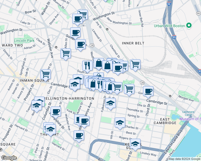Click the Urban Wild Boston green pin
Viewport: 201px width, 161px height.
[x=189, y=25]
